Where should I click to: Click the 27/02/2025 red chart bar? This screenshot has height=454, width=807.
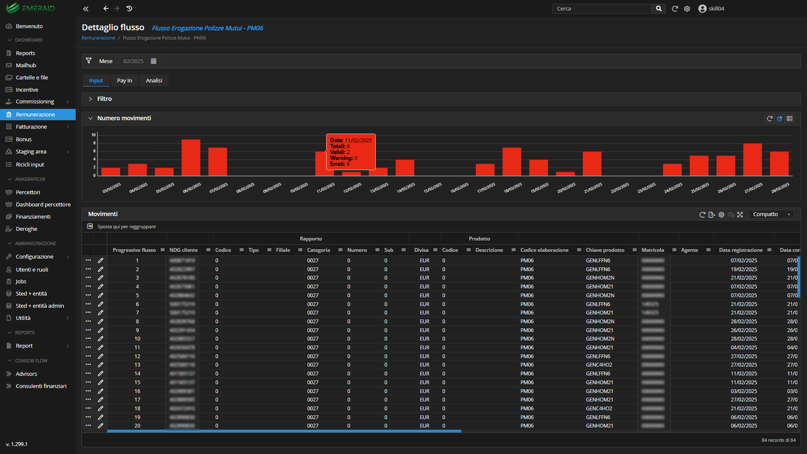click(752, 160)
